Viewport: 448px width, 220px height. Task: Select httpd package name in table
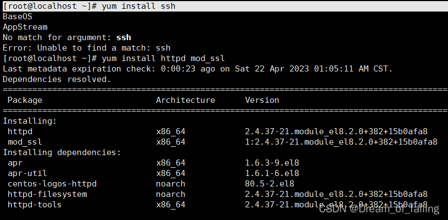tap(20, 131)
